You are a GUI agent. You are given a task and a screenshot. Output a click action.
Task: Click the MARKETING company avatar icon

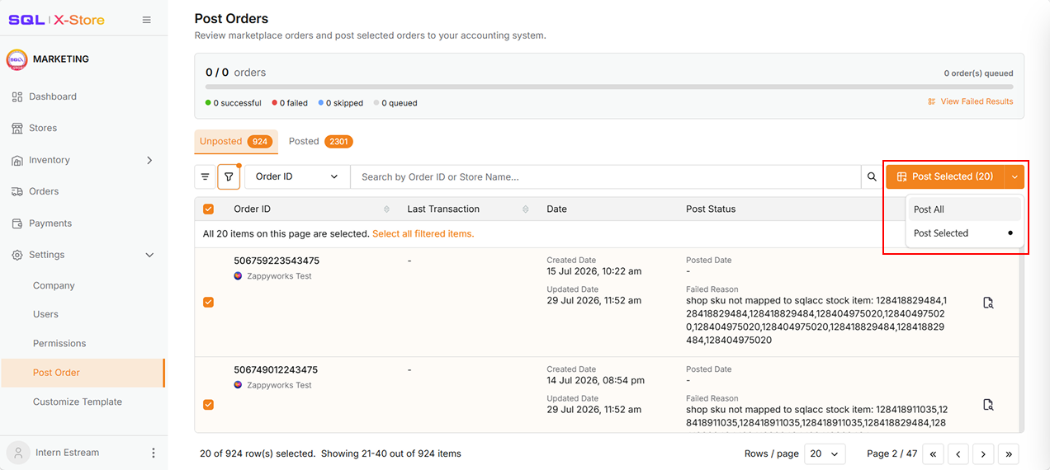coord(17,59)
